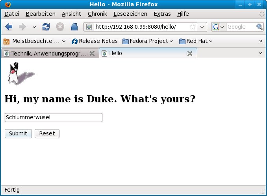This screenshot has height=196, width=267.
Task: Go to the Home page icon
Action: point(74,27)
